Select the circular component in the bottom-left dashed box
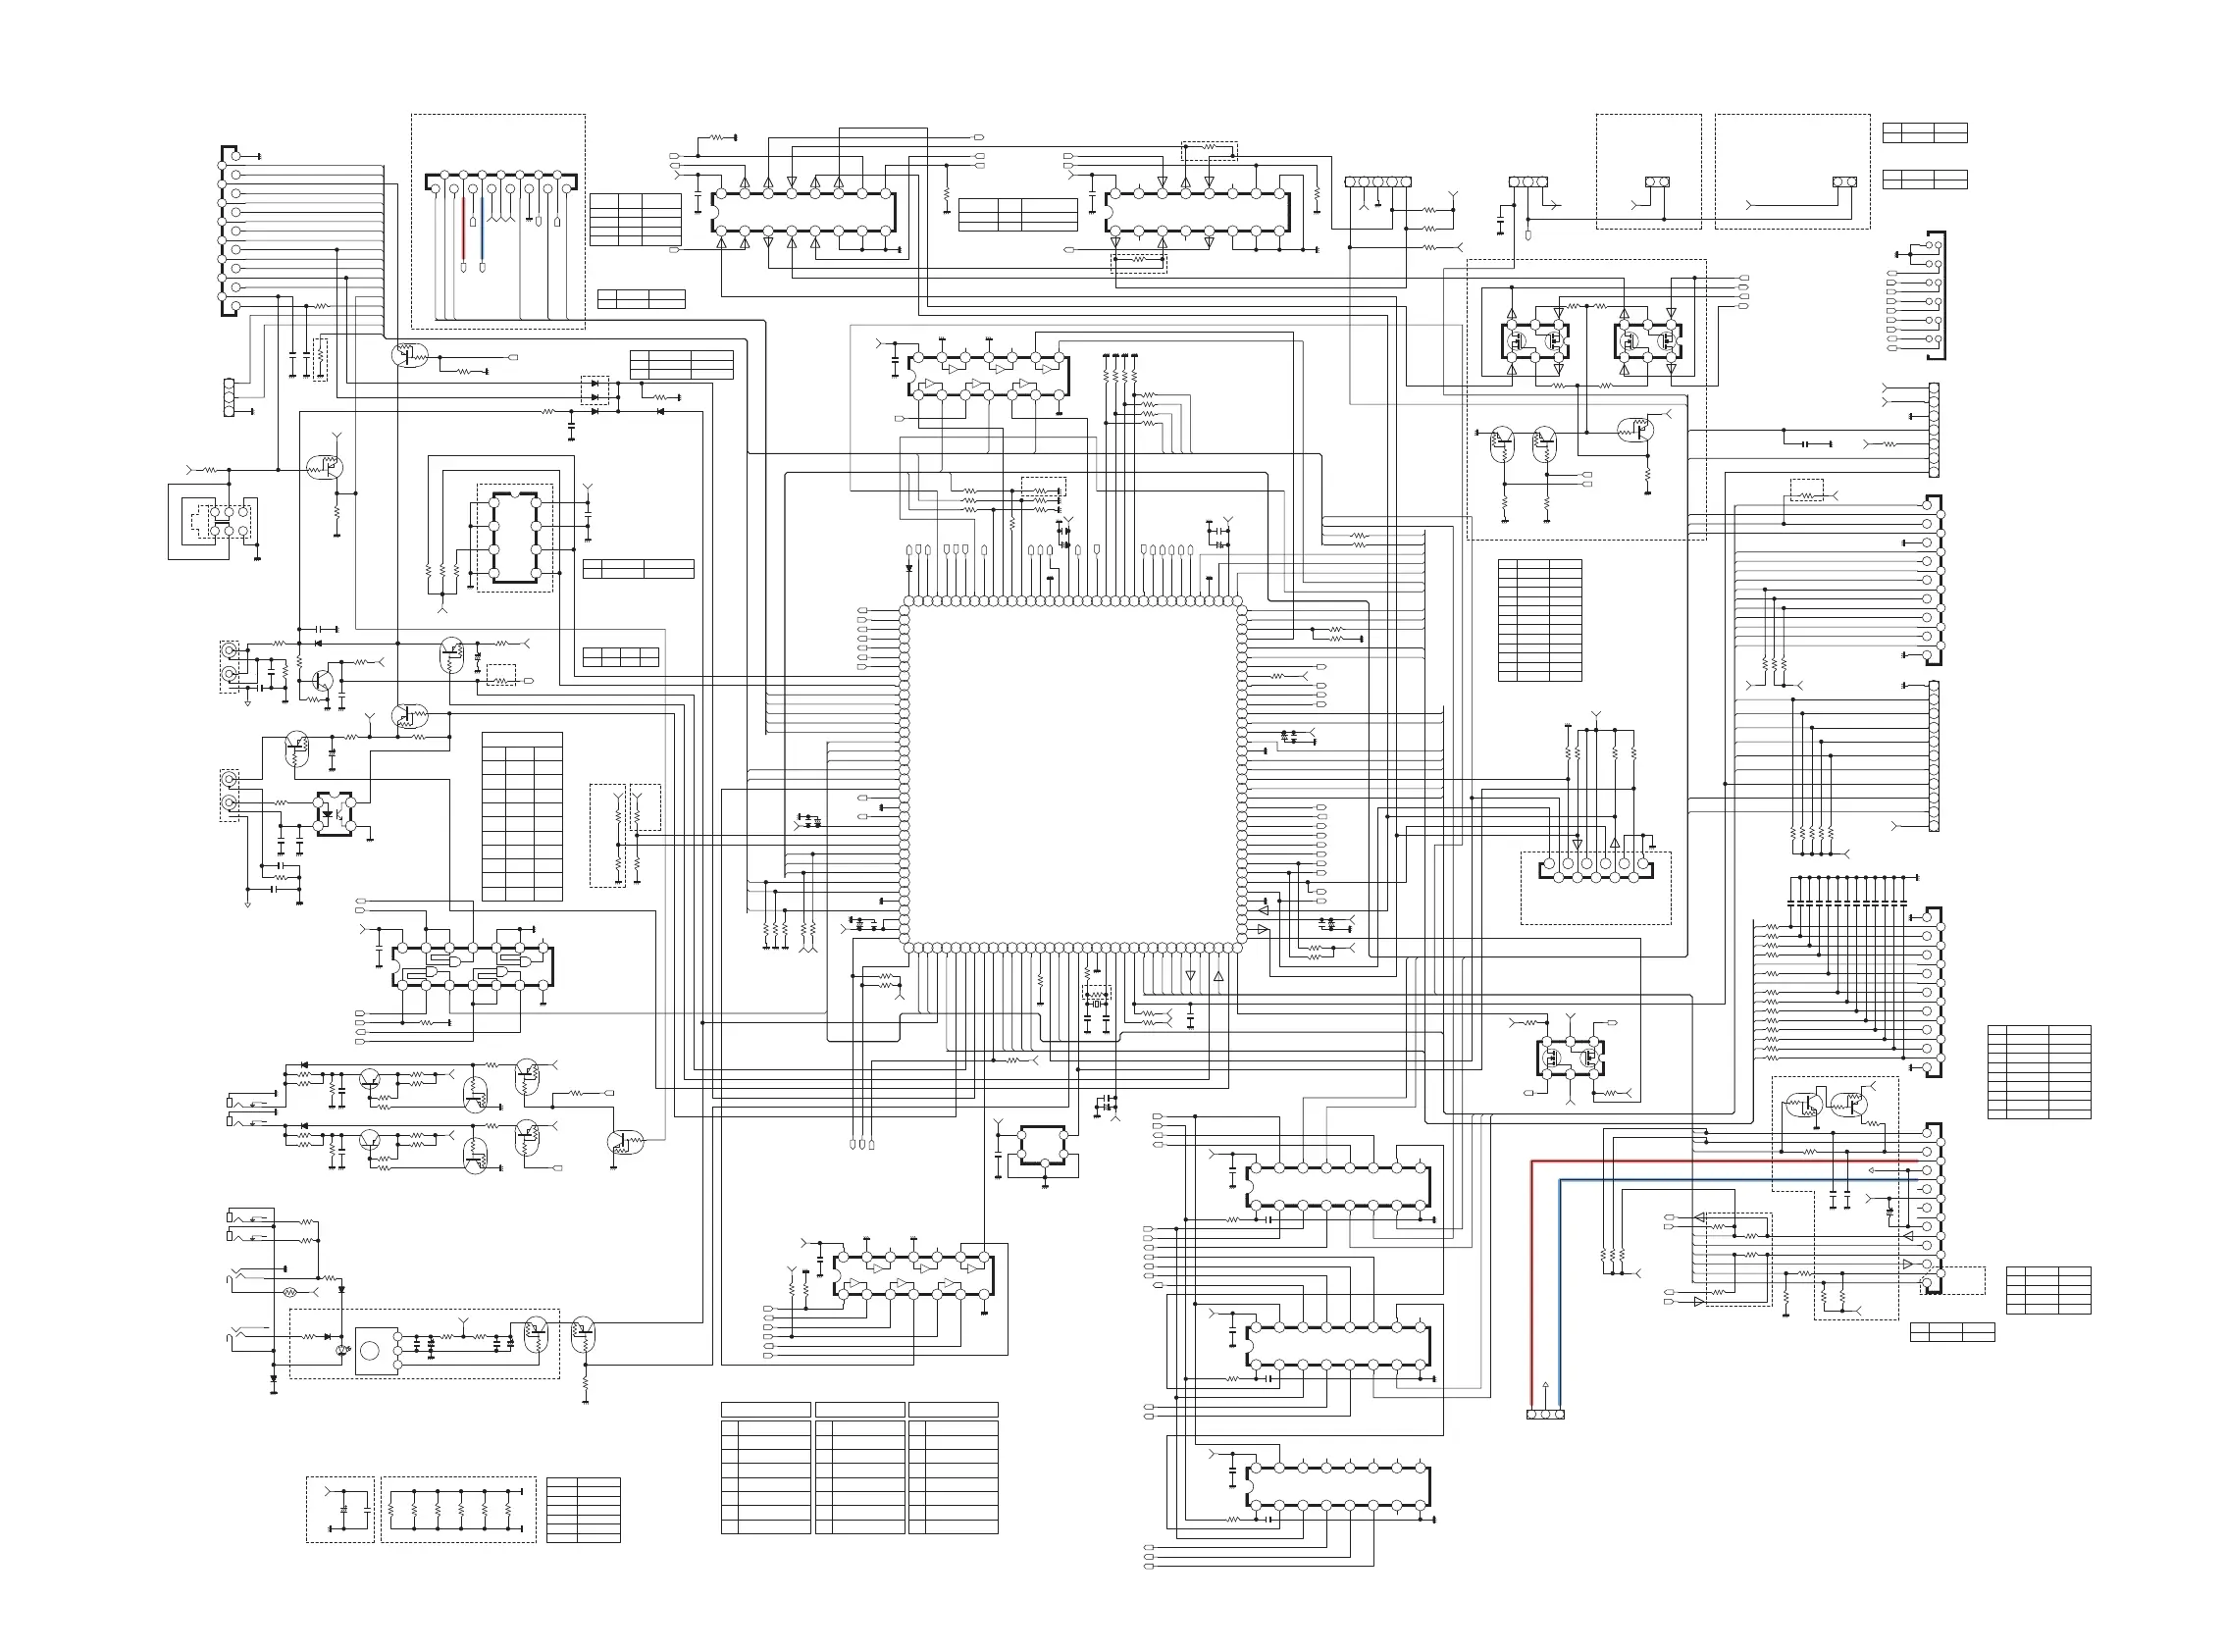2225x1652 pixels. tap(369, 1351)
